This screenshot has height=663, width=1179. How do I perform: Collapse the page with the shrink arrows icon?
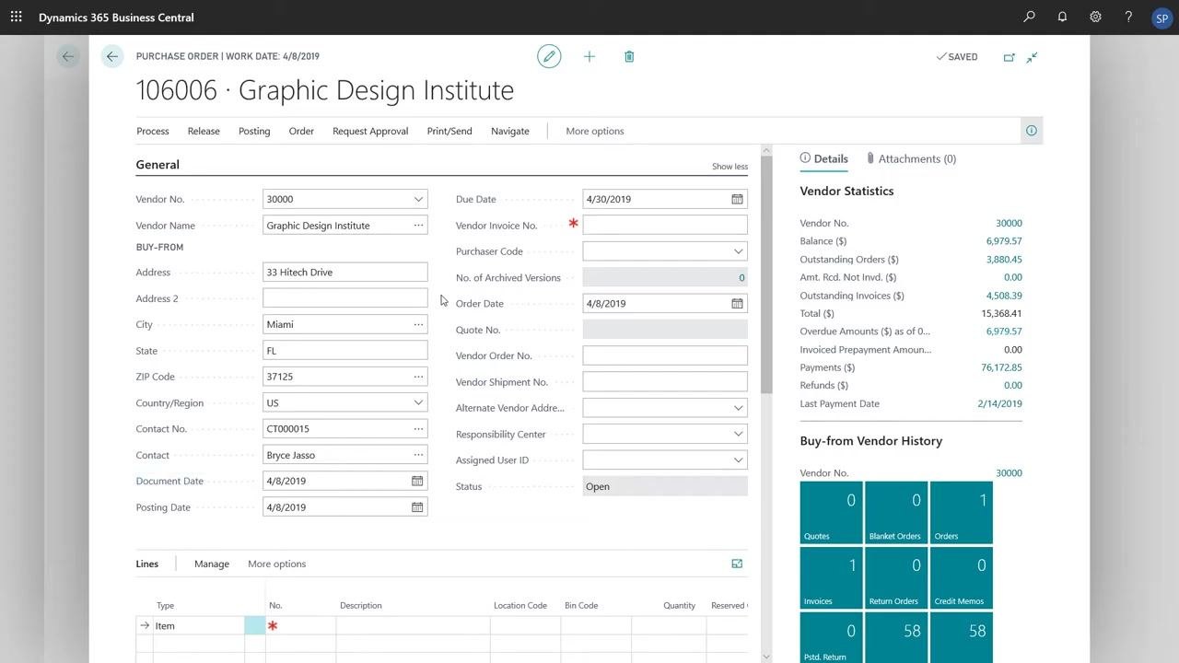coord(1033,57)
